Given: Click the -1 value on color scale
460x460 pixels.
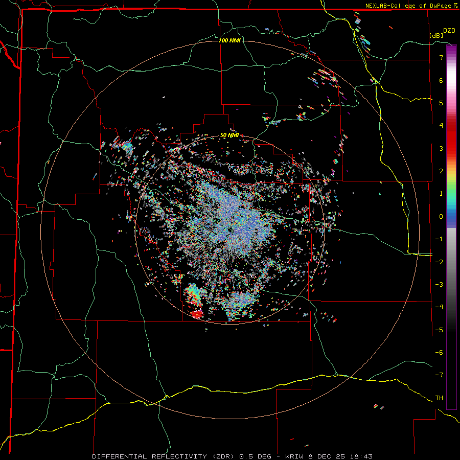Looking at the screenshot, I should tap(439, 239).
